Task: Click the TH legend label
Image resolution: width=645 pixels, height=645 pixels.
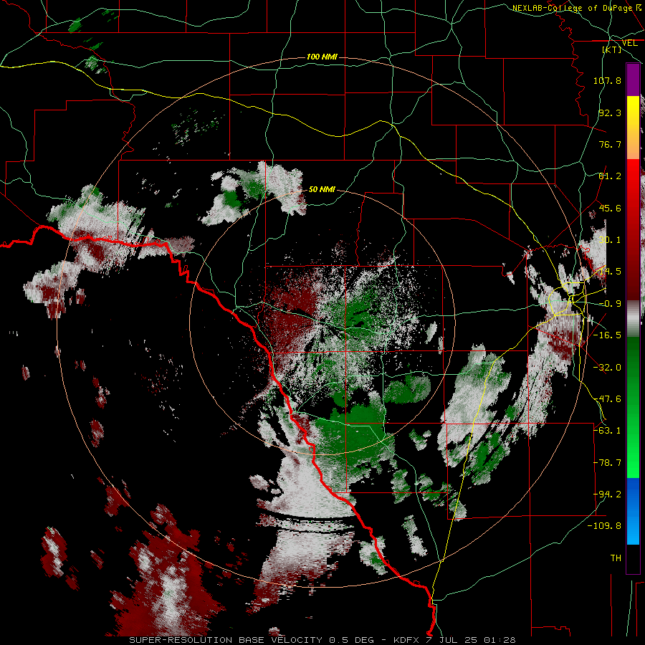Action: coord(616,558)
